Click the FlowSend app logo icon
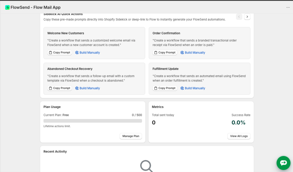 (x=7, y=7)
